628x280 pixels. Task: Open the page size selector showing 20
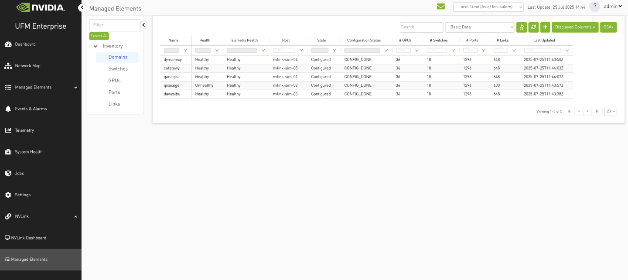(610, 111)
